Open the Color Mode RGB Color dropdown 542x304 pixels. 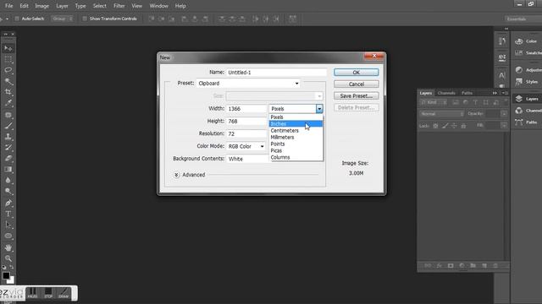pos(246,146)
